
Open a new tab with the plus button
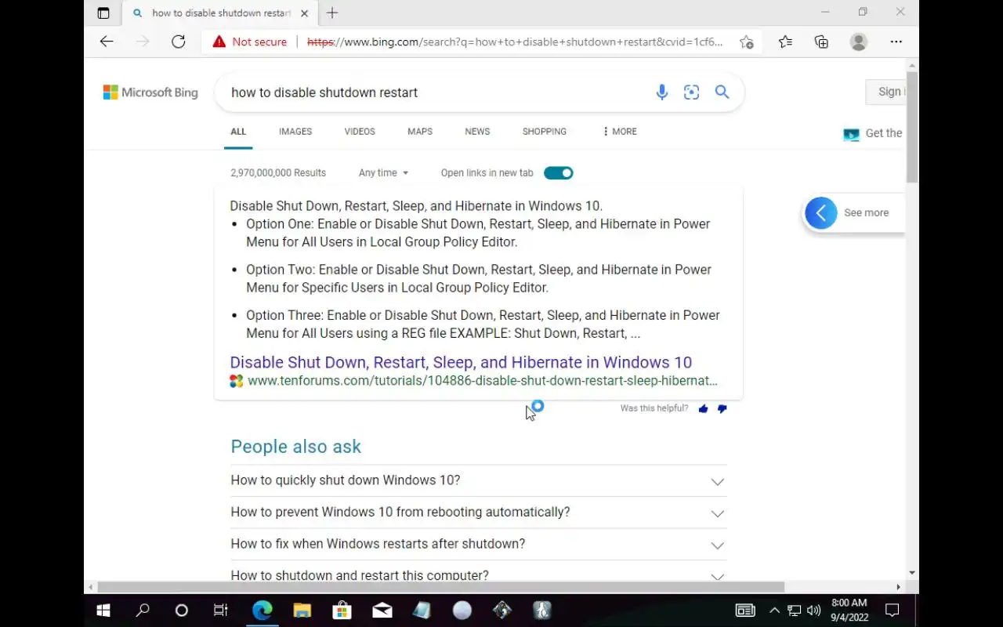(332, 13)
